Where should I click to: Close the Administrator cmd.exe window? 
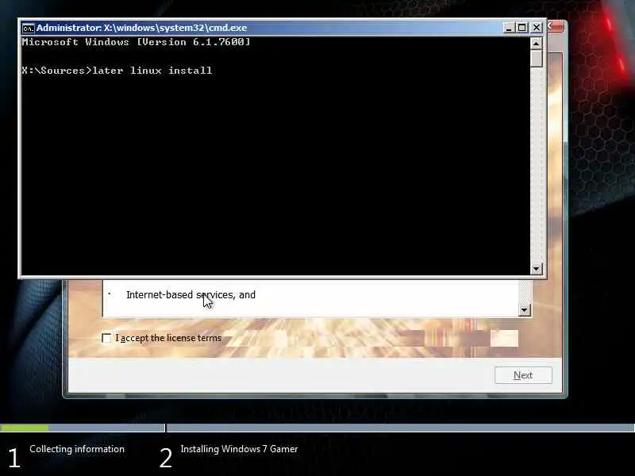537,28
